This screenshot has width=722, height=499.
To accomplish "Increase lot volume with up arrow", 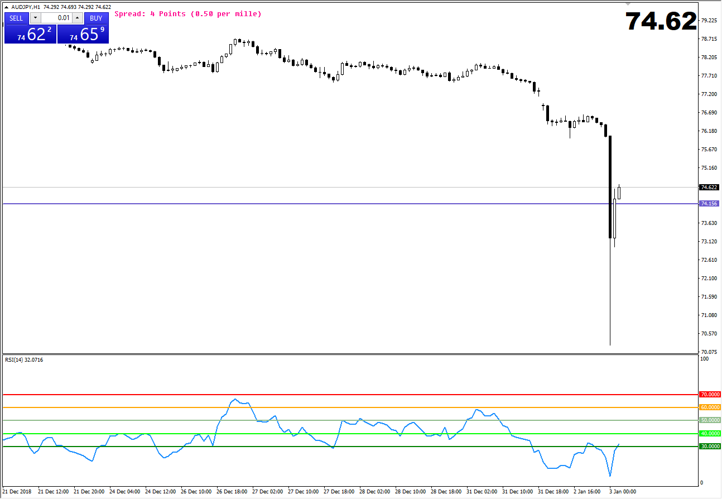I will (78, 18).
